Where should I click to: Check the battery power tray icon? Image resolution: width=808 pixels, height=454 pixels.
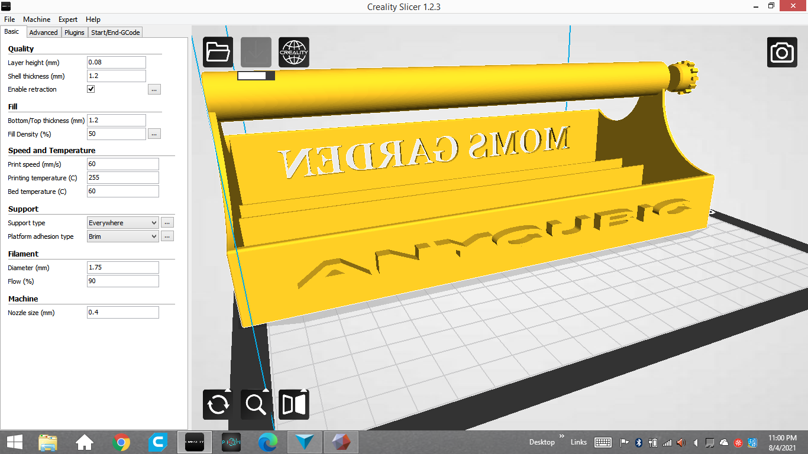(x=653, y=442)
